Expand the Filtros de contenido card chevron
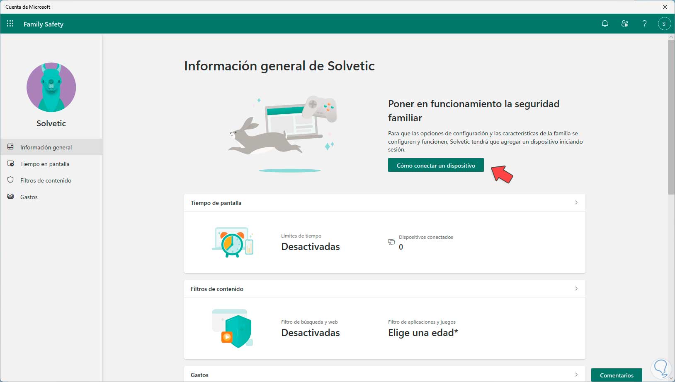Image resolution: width=675 pixels, height=382 pixels. (576, 288)
